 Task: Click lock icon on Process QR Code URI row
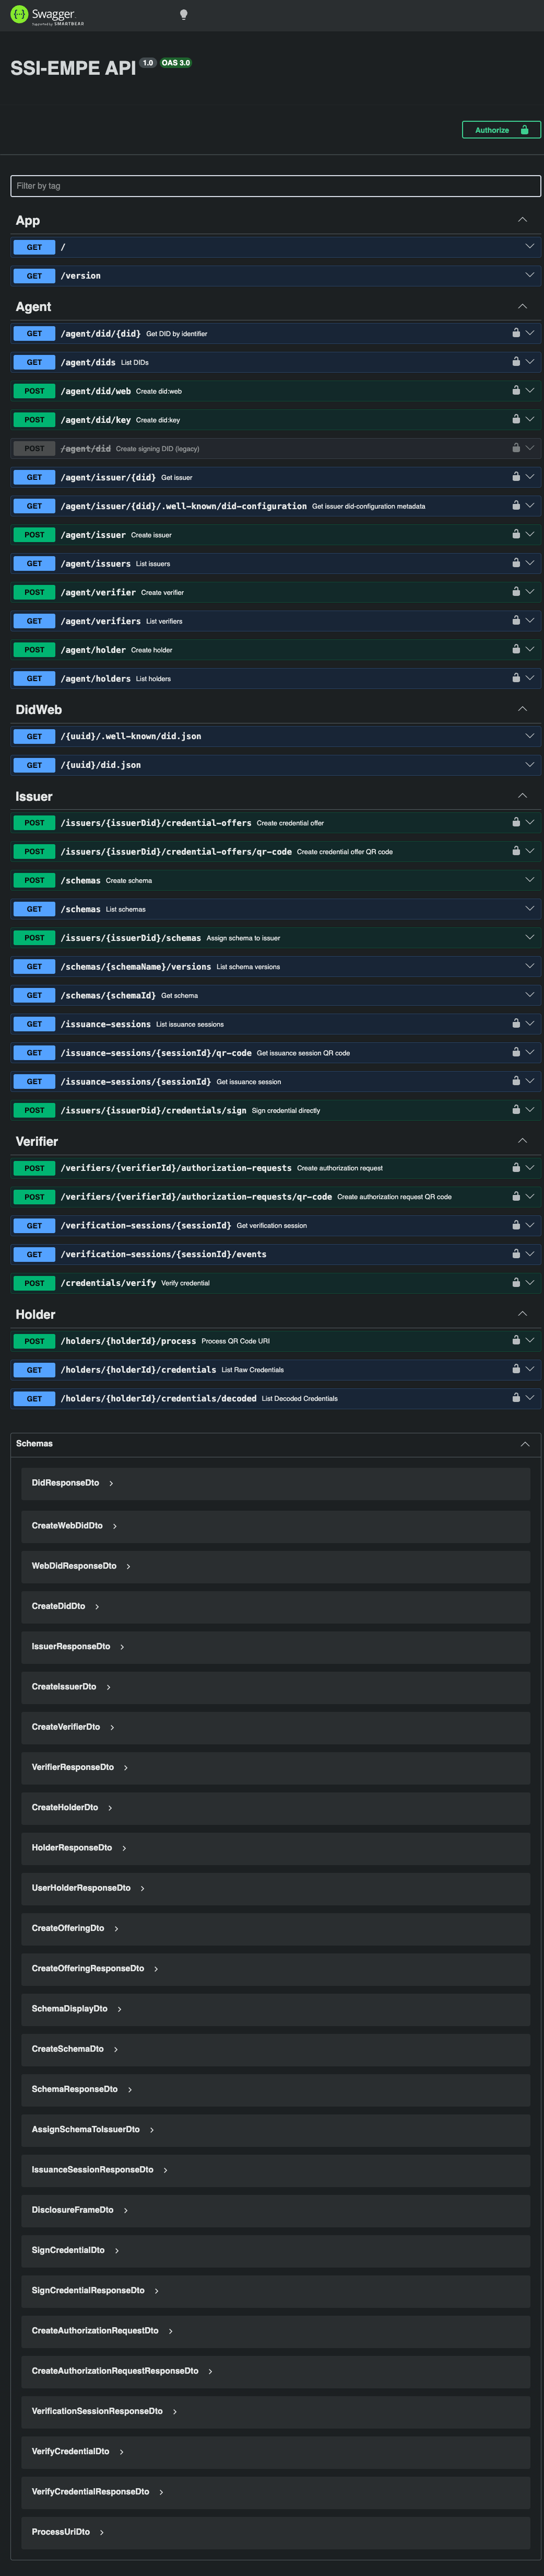tap(516, 1340)
